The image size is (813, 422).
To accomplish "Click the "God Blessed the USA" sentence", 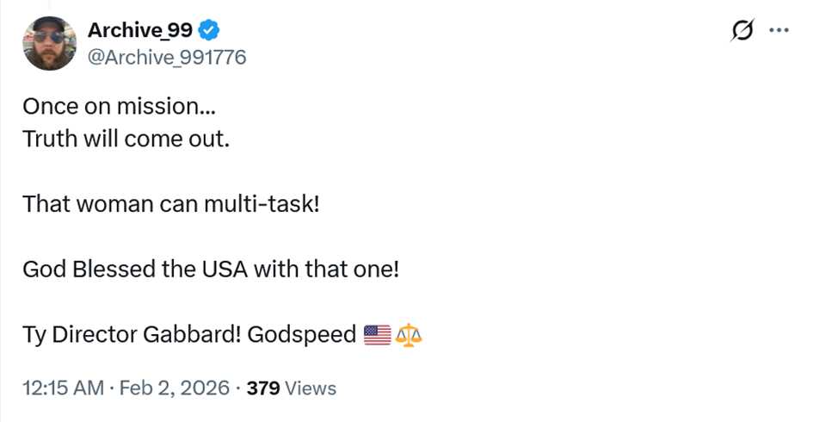I will point(210,269).
